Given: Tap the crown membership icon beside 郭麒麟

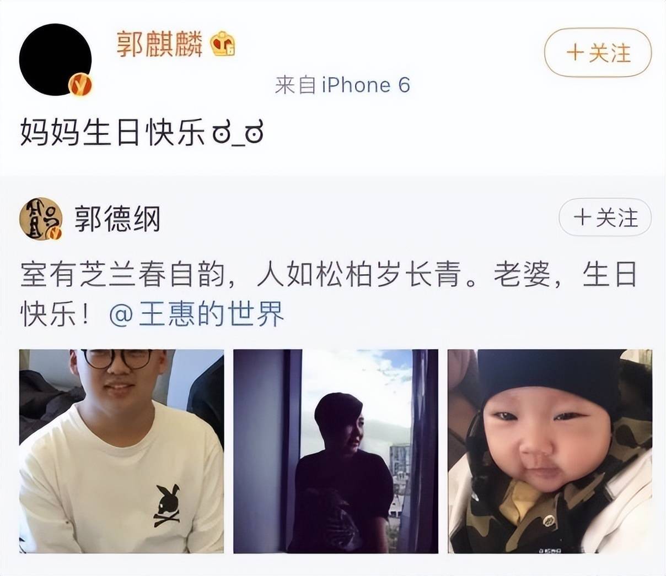Looking at the screenshot, I should click(x=223, y=44).
